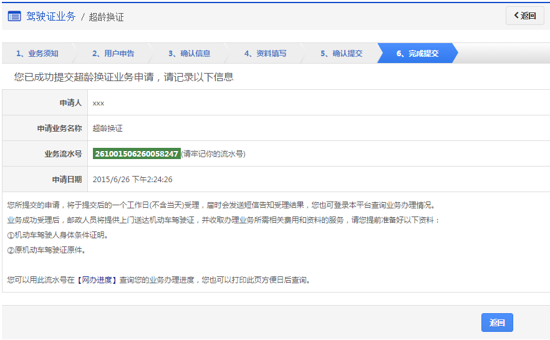Click the 请牢记你的流水号 reminder note
The width and height of the screenshot is (550, 340).
coord(213,153)
